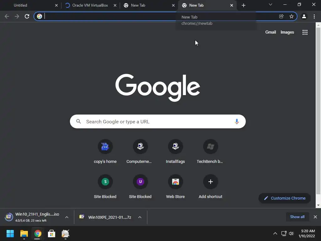Click the scrollbar down arrow
Viewport: 321px width, 241px height.
[x=318, y=205]
